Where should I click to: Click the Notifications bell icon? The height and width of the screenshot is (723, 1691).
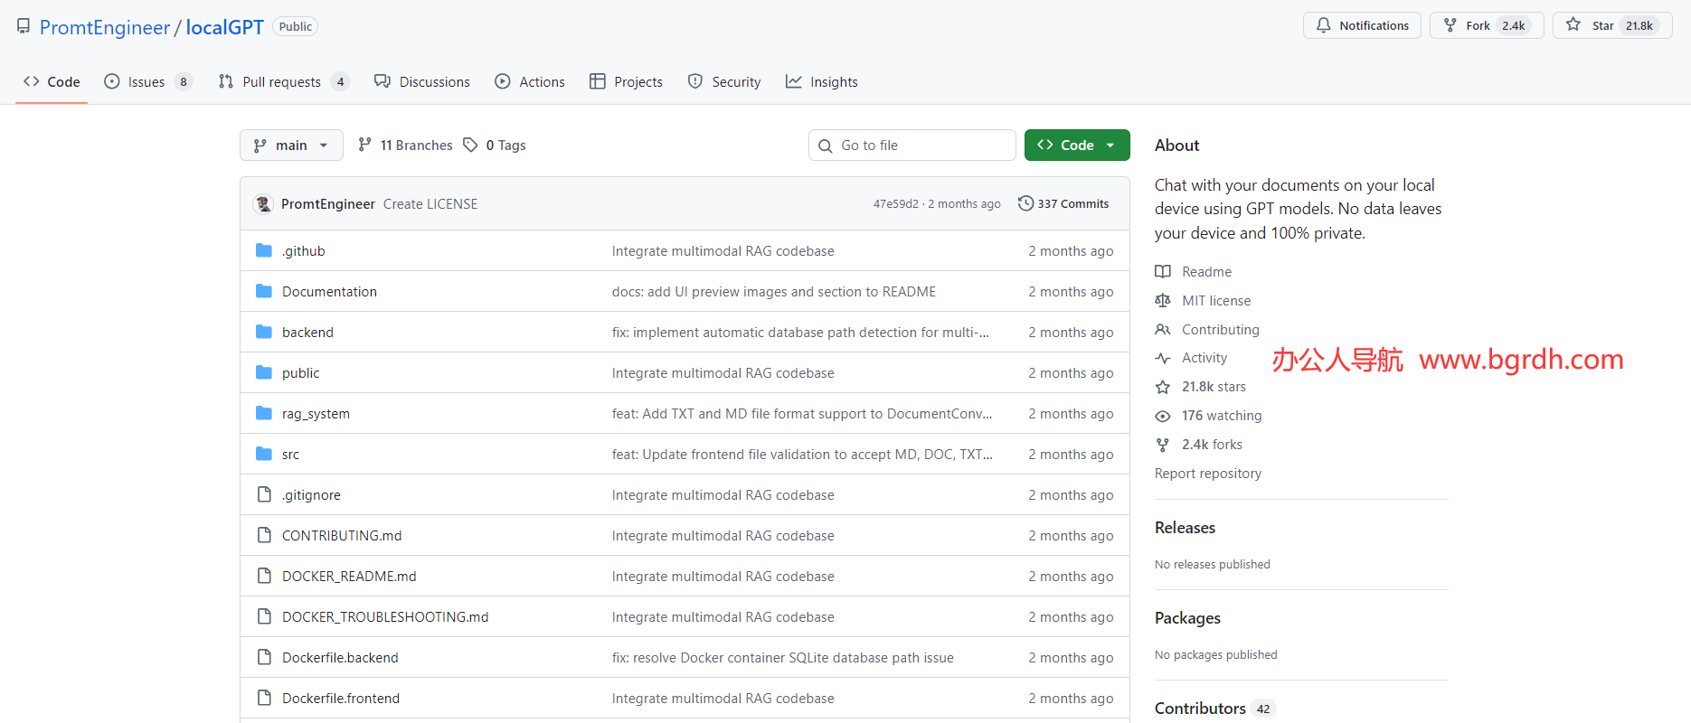1324,25
